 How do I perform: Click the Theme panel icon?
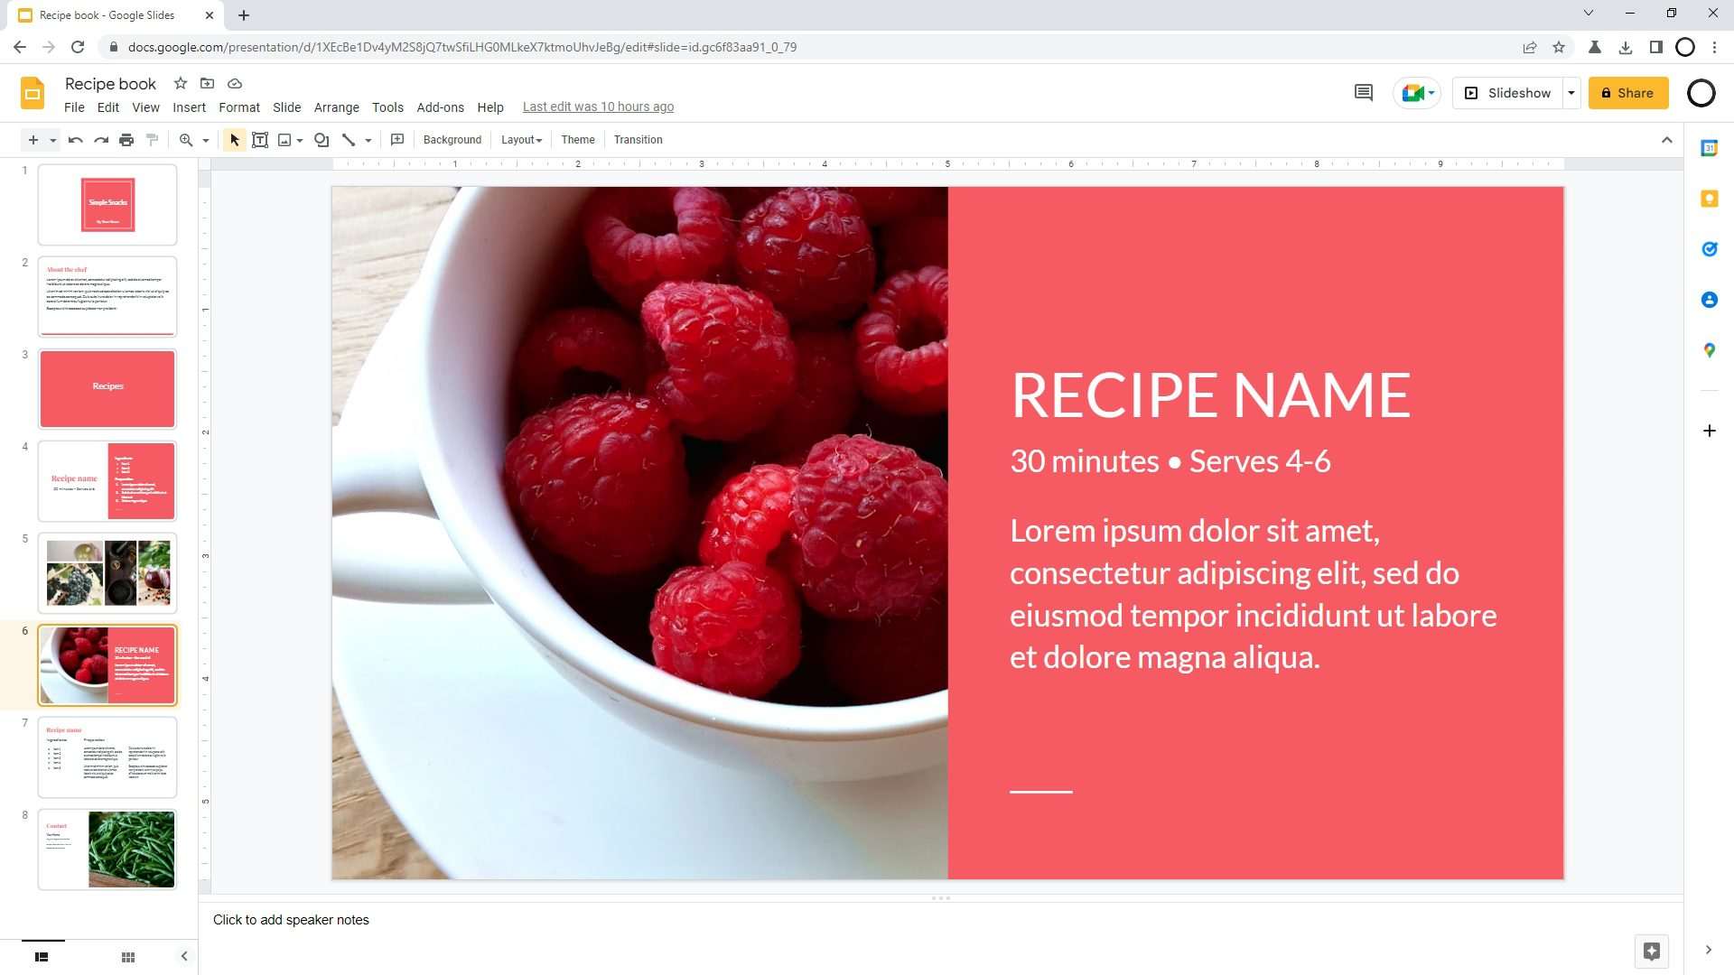[578, 139]
